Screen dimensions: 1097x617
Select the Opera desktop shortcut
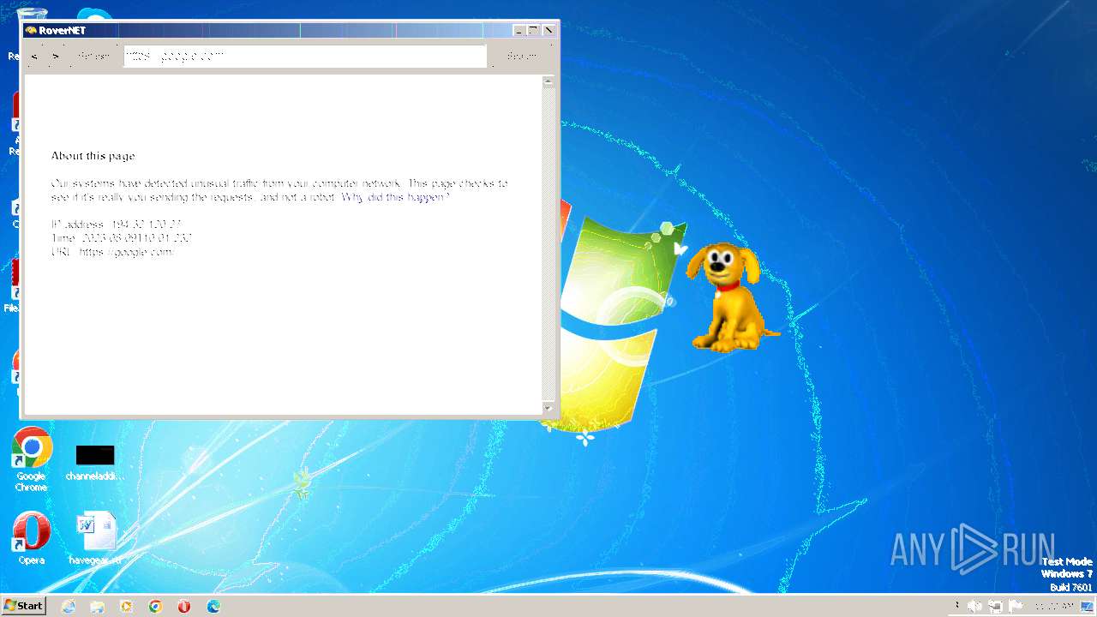click(32, 538)
